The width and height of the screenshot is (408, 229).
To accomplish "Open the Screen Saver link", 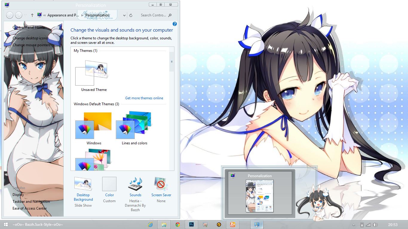I will tap(161, 195).
